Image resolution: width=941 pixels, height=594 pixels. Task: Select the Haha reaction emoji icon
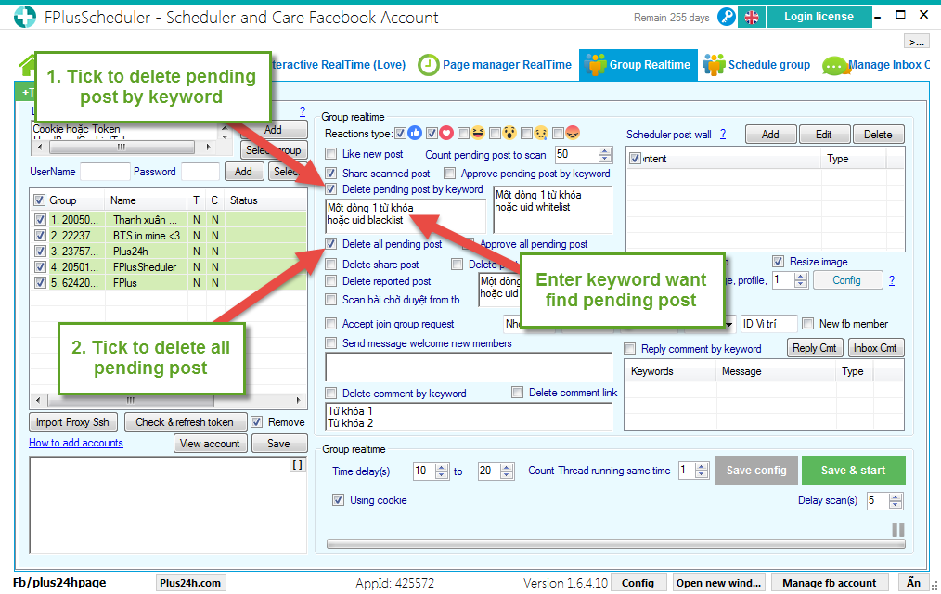pos(478,134)
